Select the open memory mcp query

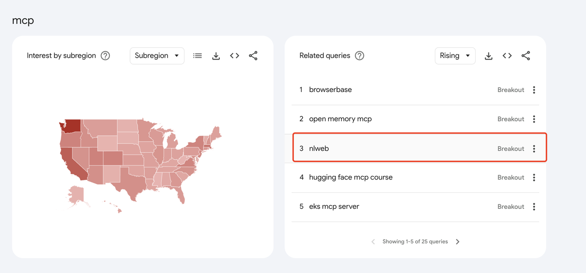pos(340,119)
